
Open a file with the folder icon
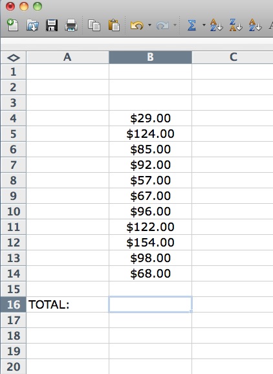tap(32, 25)
